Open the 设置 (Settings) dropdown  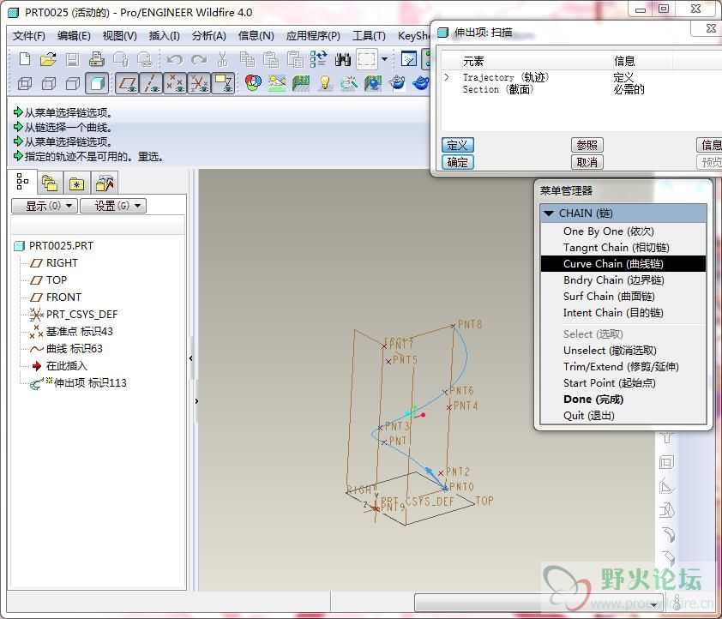click(113, 206)
